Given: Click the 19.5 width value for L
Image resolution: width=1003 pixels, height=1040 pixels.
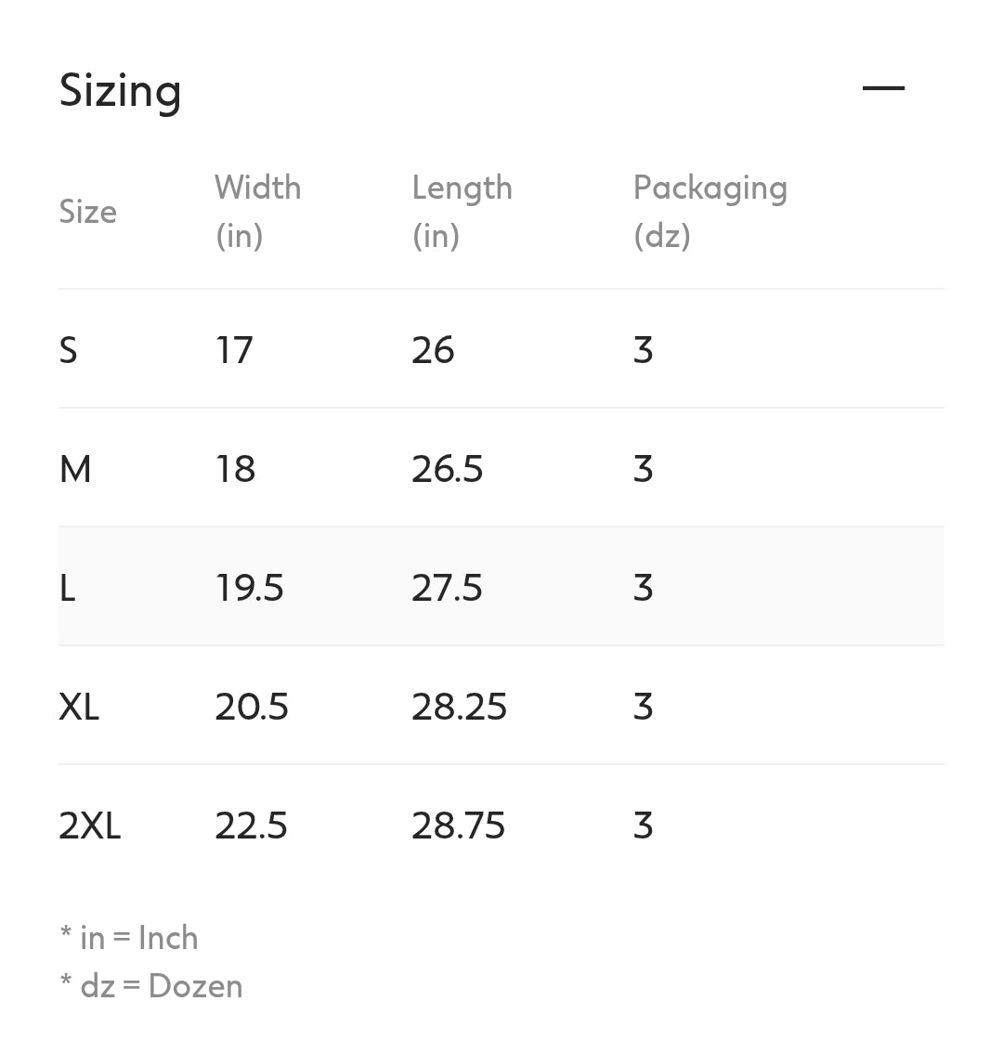Looking at the screenshot, I should [250, 588].
